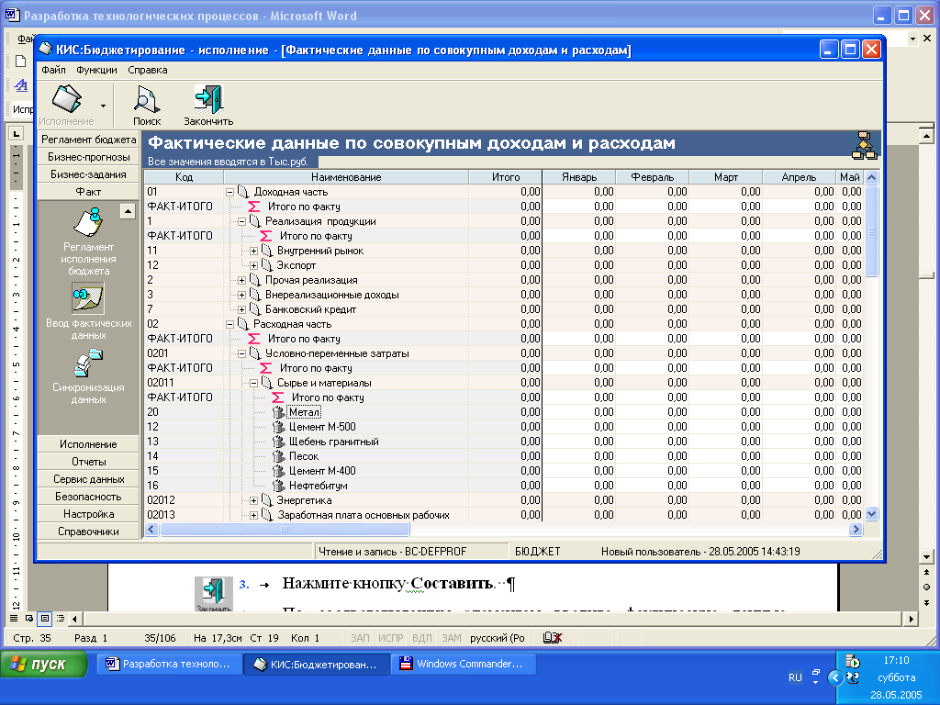Viewport: 940px width, 705px height.
Task: Select the Метал row name
Action: coord(305,412)
